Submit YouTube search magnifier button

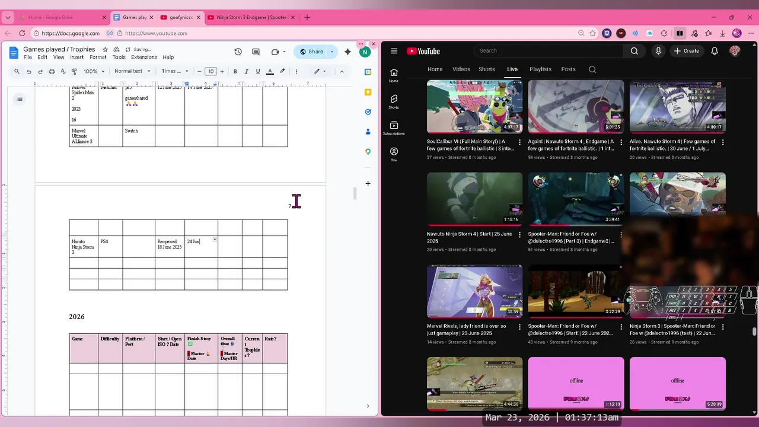coord(634,51)
